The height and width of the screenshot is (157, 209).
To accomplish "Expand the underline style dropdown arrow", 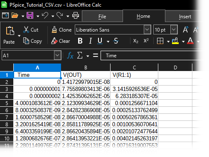I will coord(108,42).
